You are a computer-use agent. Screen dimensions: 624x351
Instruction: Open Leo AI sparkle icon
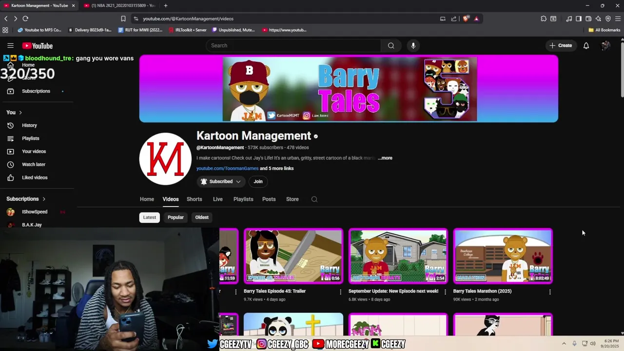[x=598, y=19]
